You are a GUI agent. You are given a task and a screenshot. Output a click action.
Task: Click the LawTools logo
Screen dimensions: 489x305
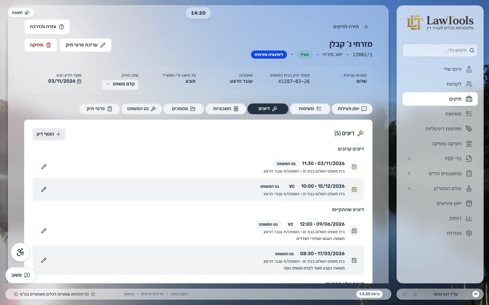pos(440,23)
